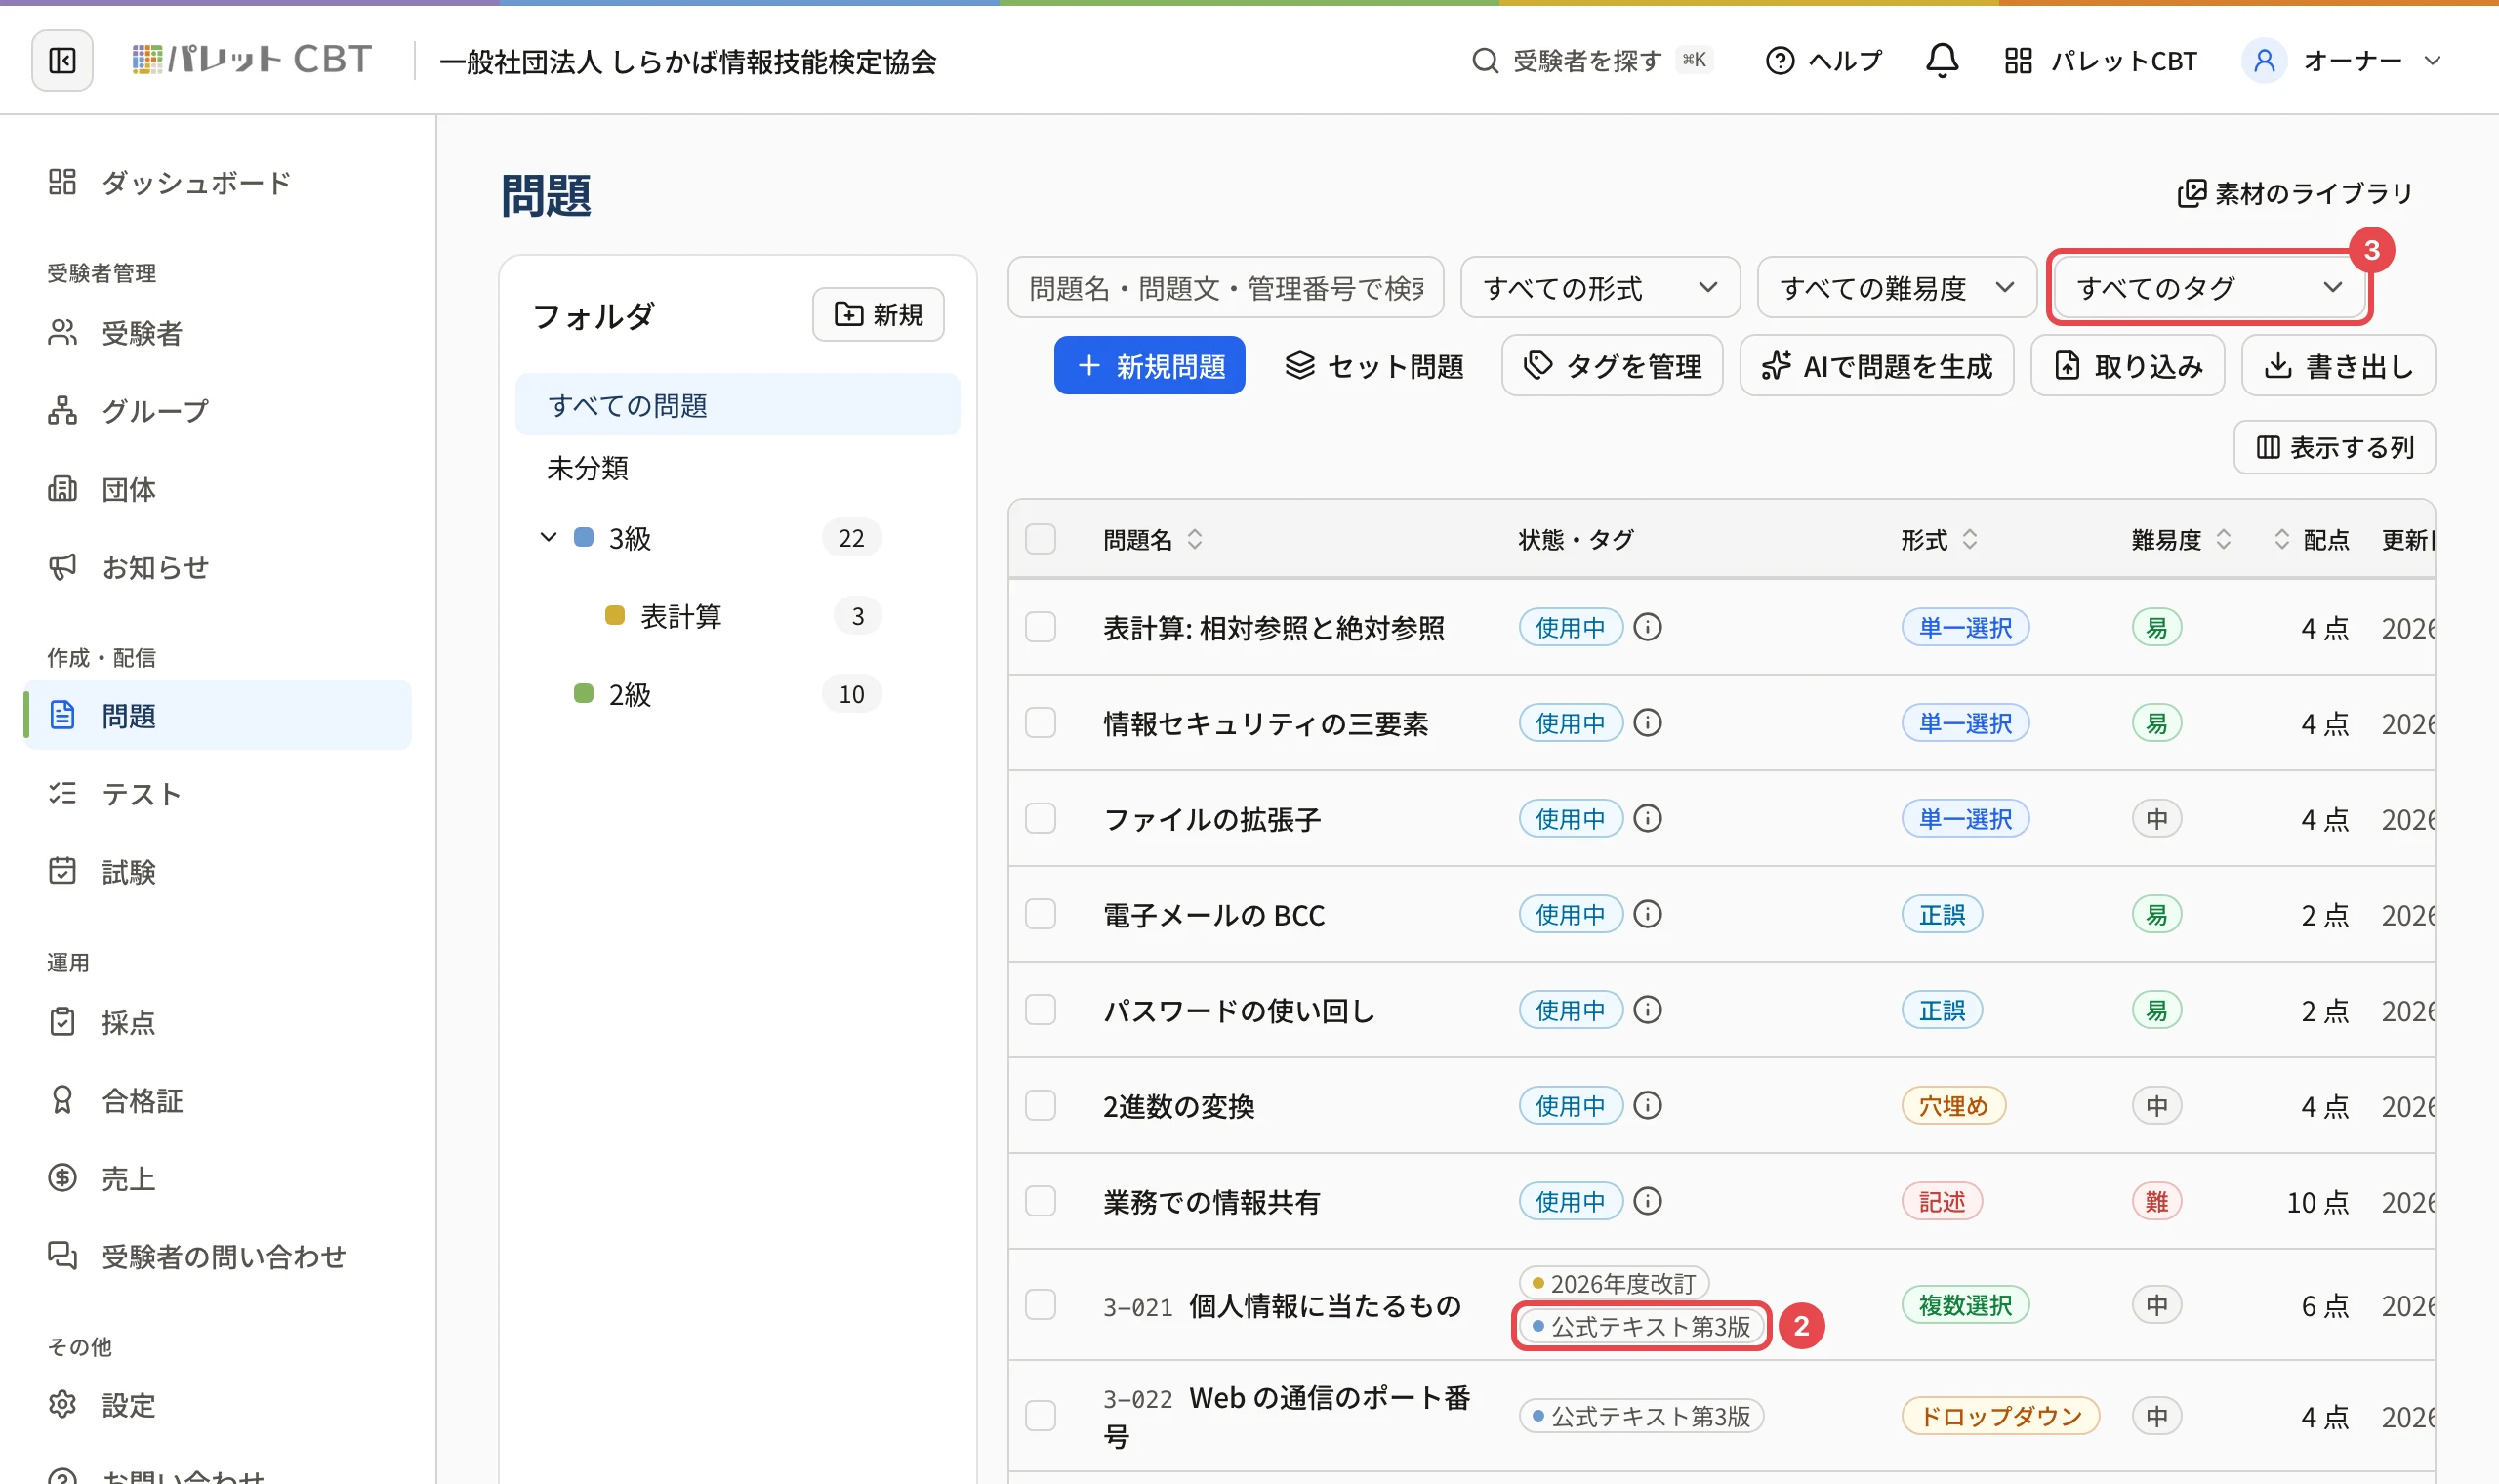This screenshot has width=2499, height=1484.
Task: Check the 表計算: 相対参照と絶対参照 row
Action: click(1041, 627)
